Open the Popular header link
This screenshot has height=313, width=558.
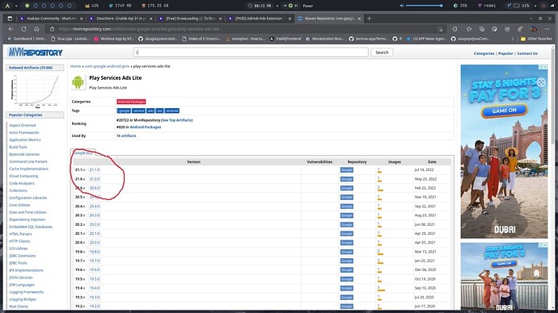[x=505, y=53]
